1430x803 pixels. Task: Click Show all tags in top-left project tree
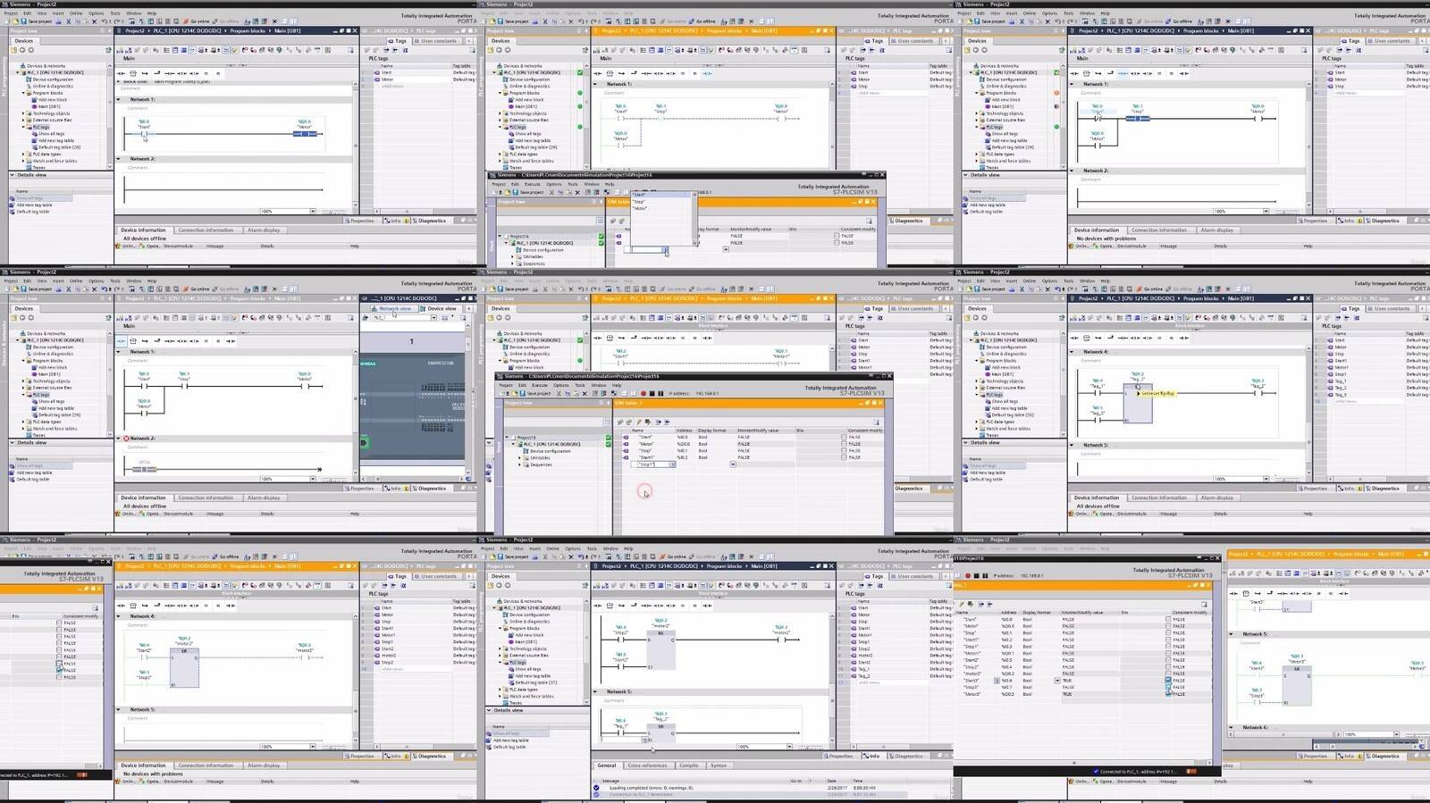pyautogui.click(x=51, y=134)
